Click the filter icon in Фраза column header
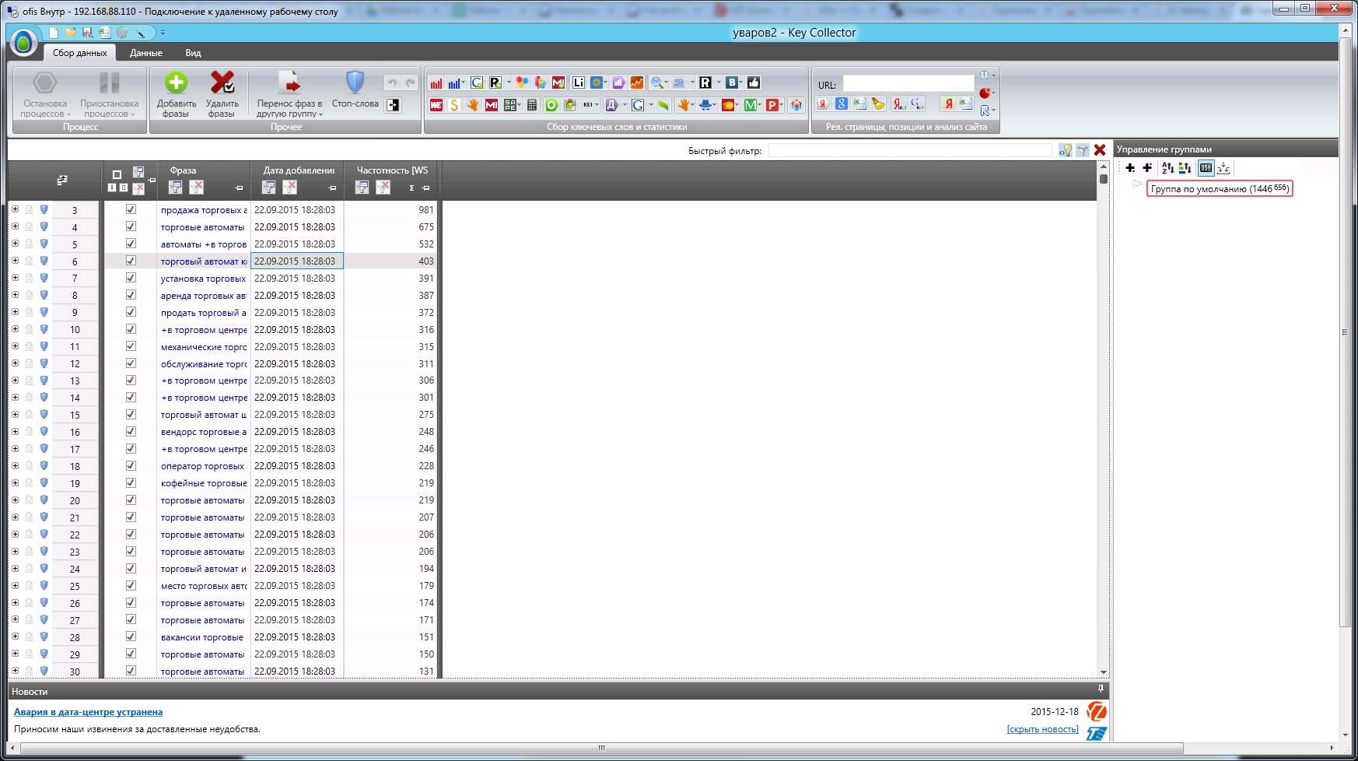The width and height of the screenshot is (1358, 761). click(175, 188)
